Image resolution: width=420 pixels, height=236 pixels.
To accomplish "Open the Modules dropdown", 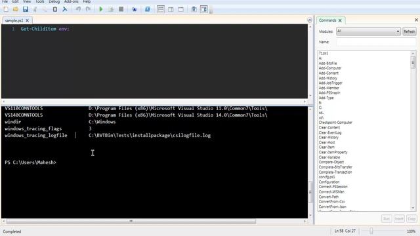I will pyautogui.click(x=368, y=31).
